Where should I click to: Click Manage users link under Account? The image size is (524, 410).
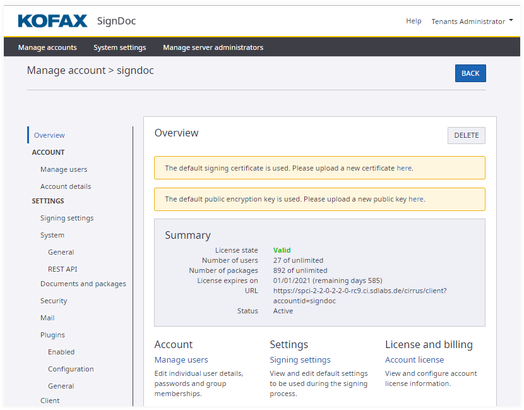pyautogui.click(x=181, y=359)
